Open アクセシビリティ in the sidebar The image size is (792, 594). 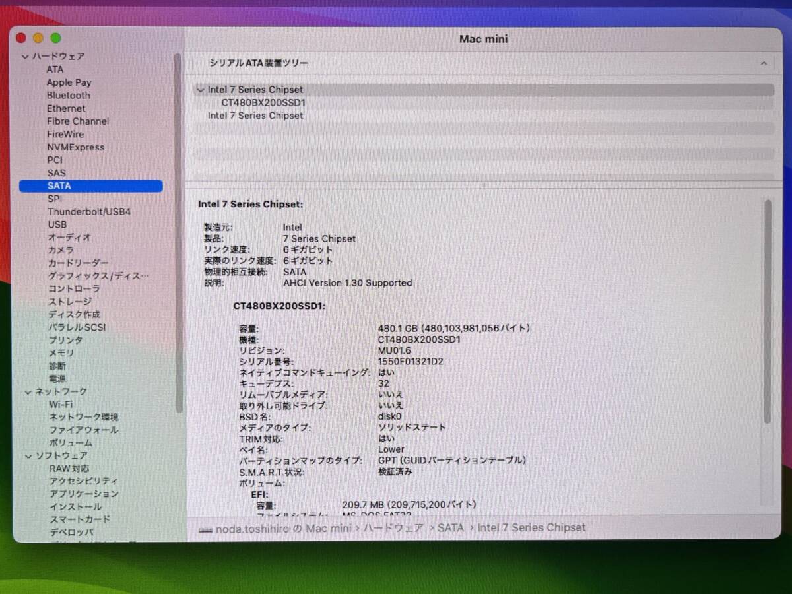[x=84, y=482]
